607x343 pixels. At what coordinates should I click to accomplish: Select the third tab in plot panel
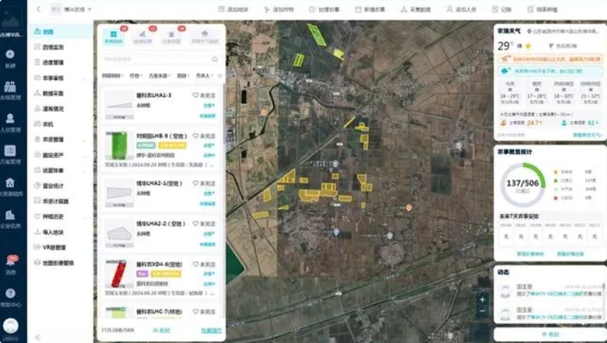171,37
